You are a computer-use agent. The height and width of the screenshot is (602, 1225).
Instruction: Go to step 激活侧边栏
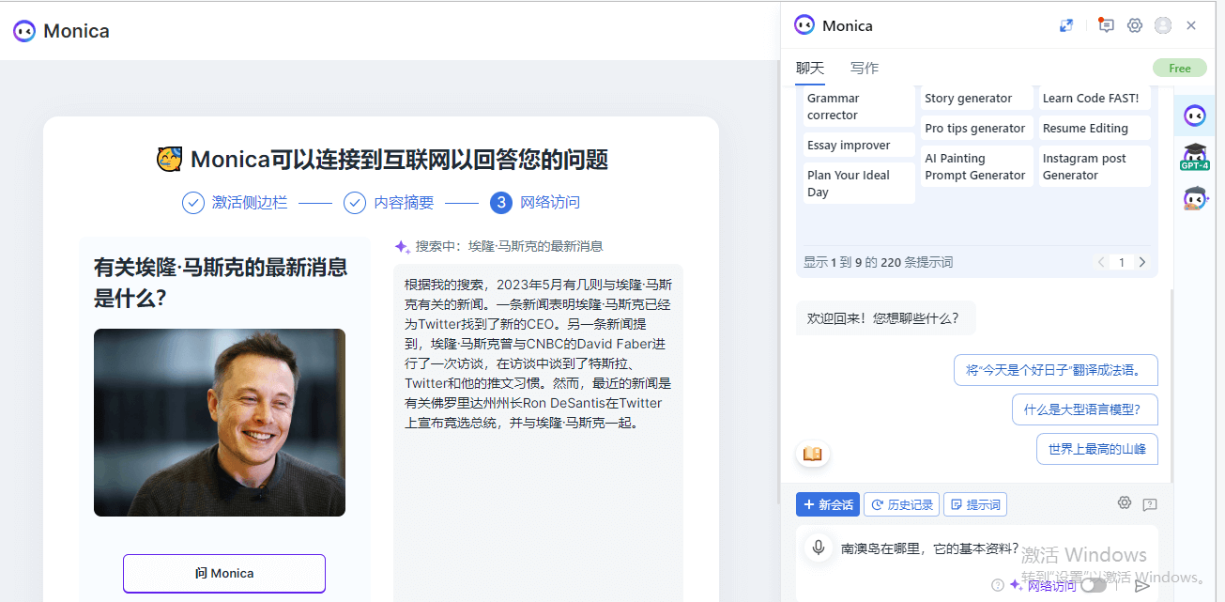click(235, 202)
